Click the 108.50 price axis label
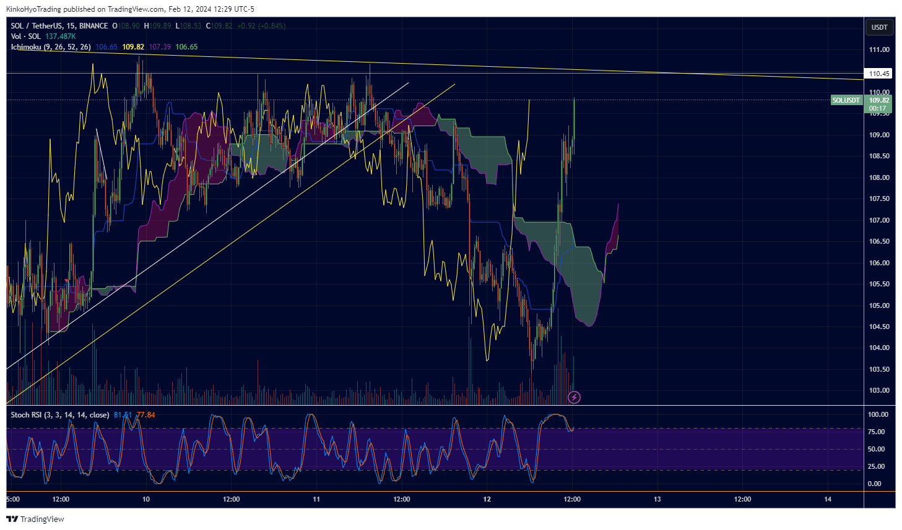Screen dimensions: 902x530 click(x=879, y=156)
